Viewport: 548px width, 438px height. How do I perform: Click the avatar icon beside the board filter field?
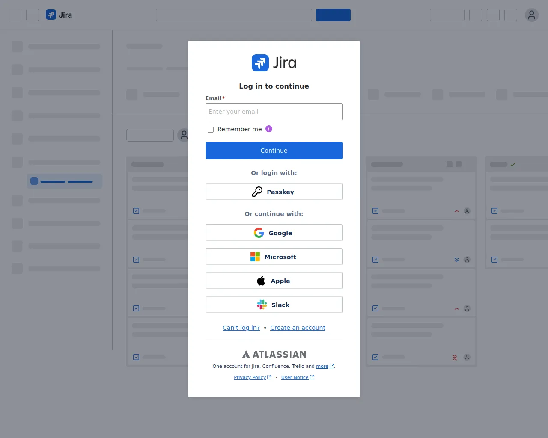coord(184,135)
